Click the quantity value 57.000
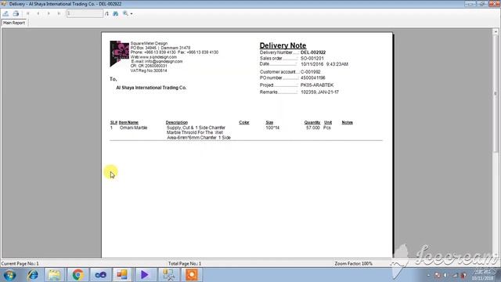The image size is (501, 282). click(313, 128)
